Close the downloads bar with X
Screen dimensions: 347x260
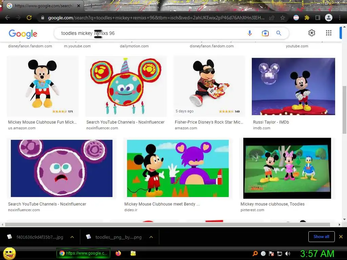coord(341,237)
